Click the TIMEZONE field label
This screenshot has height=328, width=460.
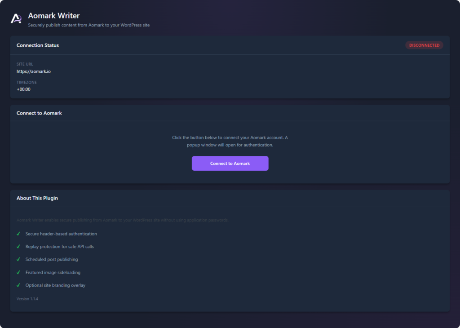(x=27, y=83)
